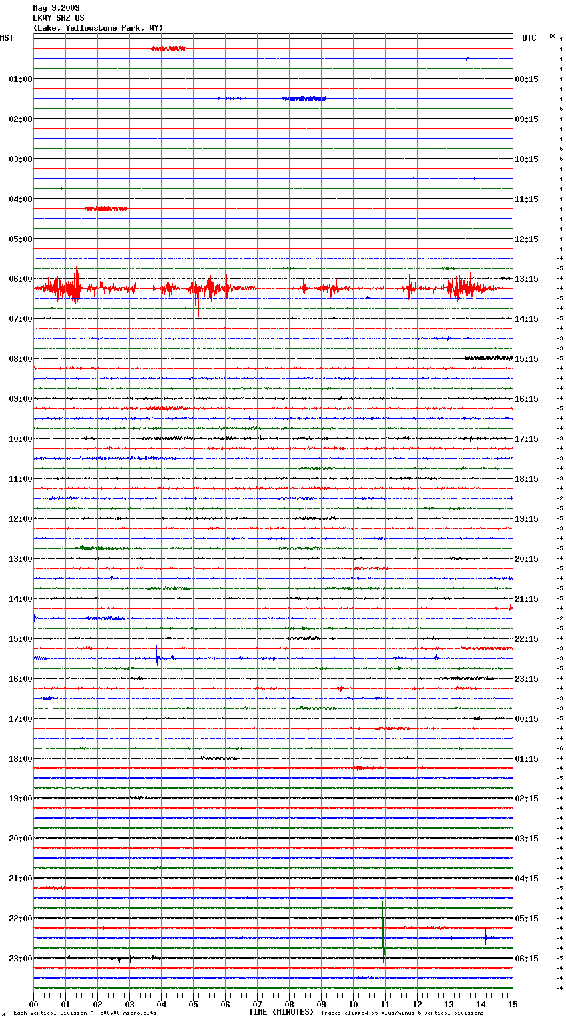Click the 21:15 UTC time label
The image size is (566, 1022).
coord(527,599)
